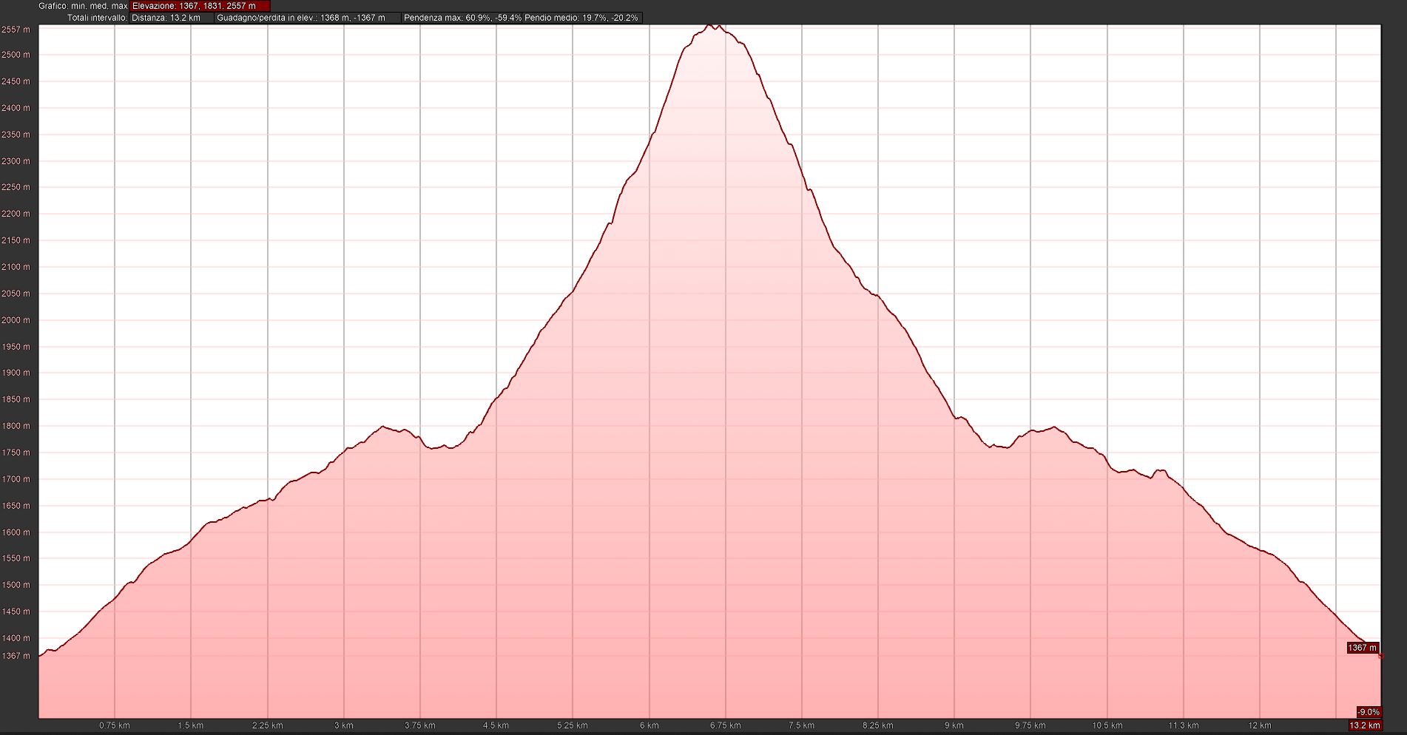Click the 0.75 km distance axis label
The image size is (1407, 735).
[115, 725]
